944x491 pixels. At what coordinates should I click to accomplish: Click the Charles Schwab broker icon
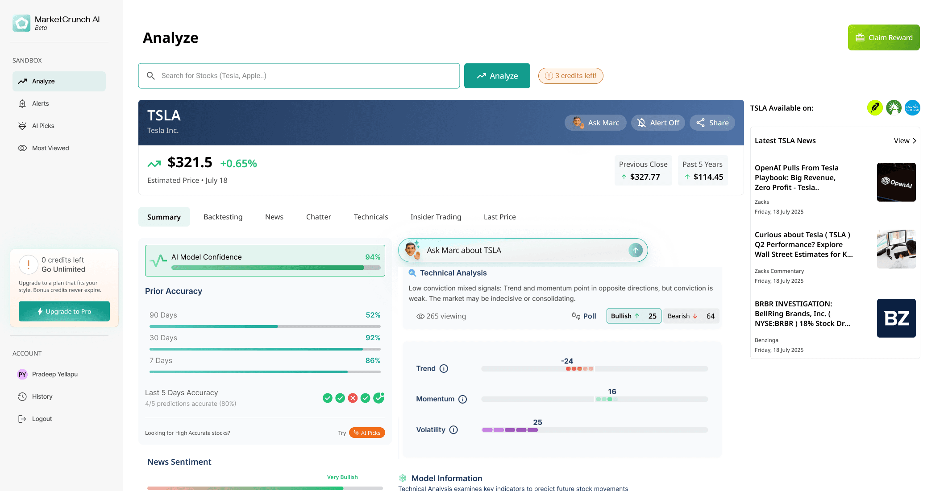(x=912, y=107)
